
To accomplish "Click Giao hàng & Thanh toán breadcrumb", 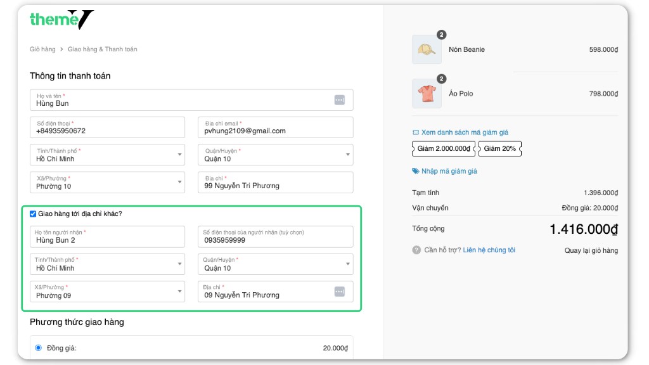I will 102,49.
